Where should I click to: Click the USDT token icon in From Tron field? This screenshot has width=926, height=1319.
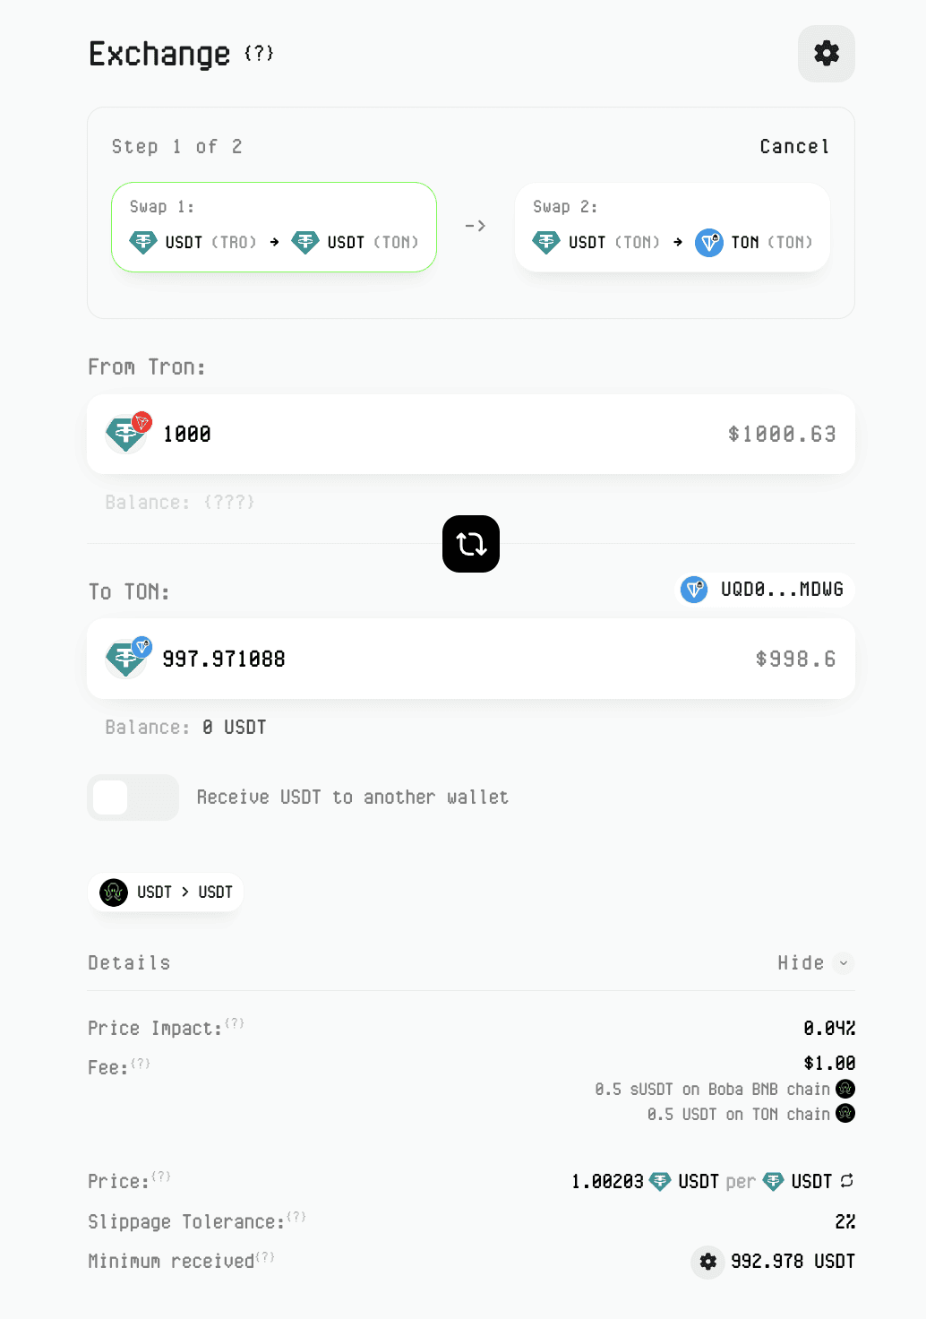pos(125,434)
